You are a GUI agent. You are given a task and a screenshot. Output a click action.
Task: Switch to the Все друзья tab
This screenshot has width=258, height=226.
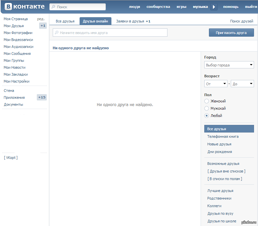tap(65, 21)
